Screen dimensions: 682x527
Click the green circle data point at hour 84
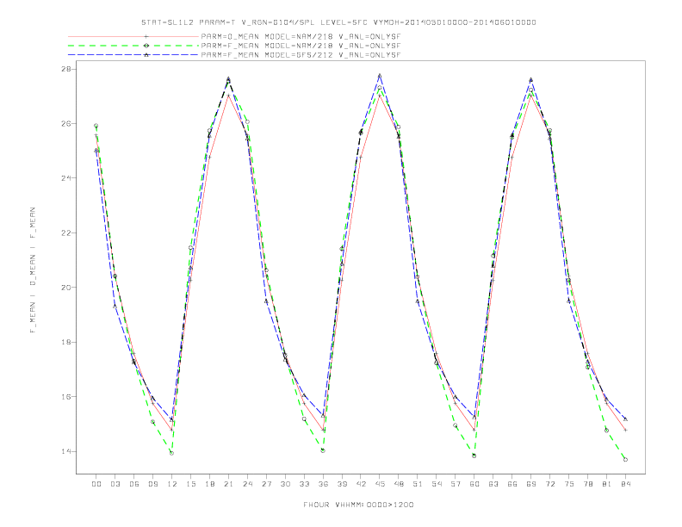[625, 460]
